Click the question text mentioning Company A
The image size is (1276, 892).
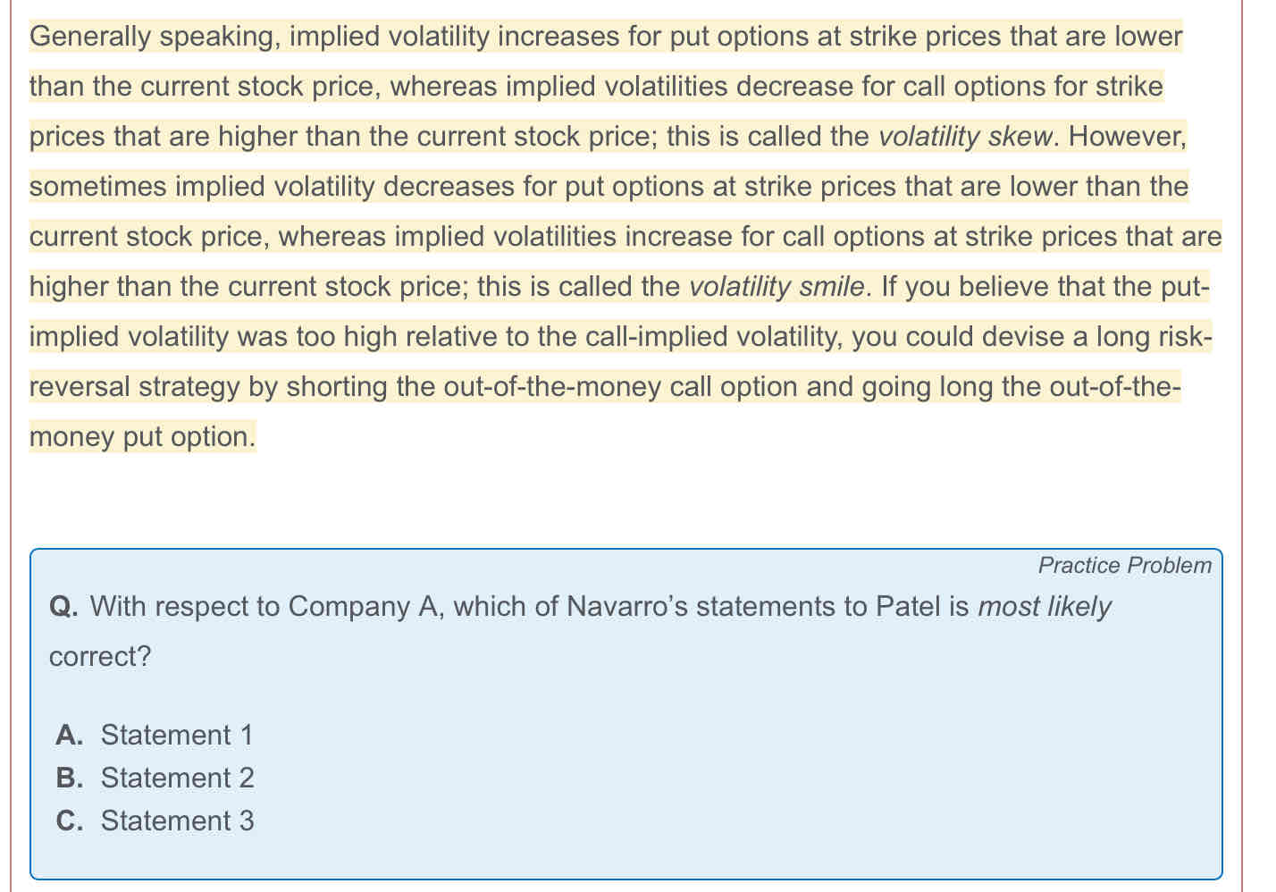(x=581, y=607)
